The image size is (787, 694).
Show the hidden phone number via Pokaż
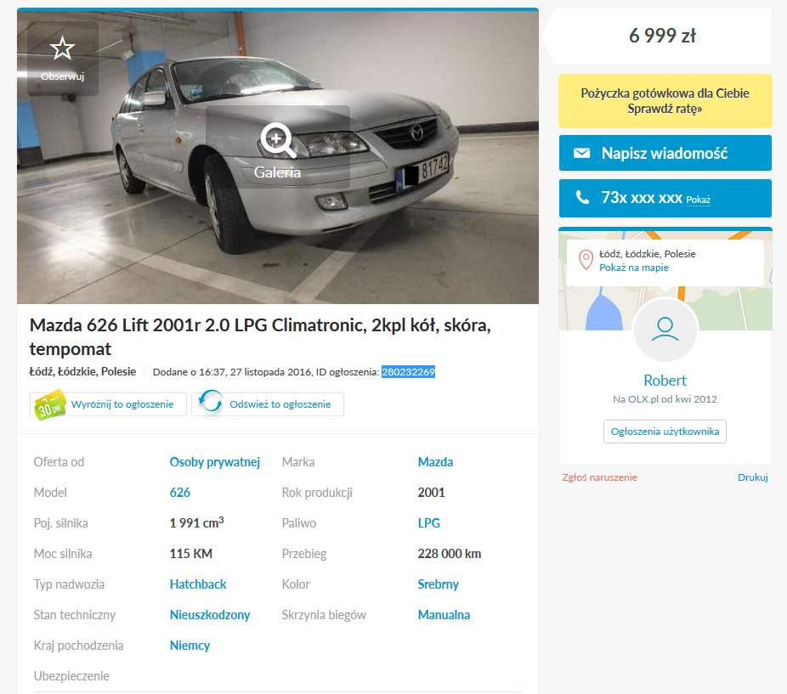(x=698, y=200)
